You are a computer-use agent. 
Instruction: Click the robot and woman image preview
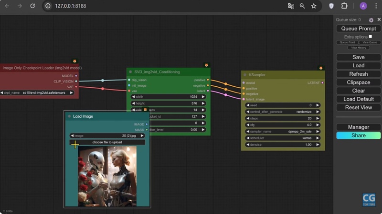tap(107, 175)
